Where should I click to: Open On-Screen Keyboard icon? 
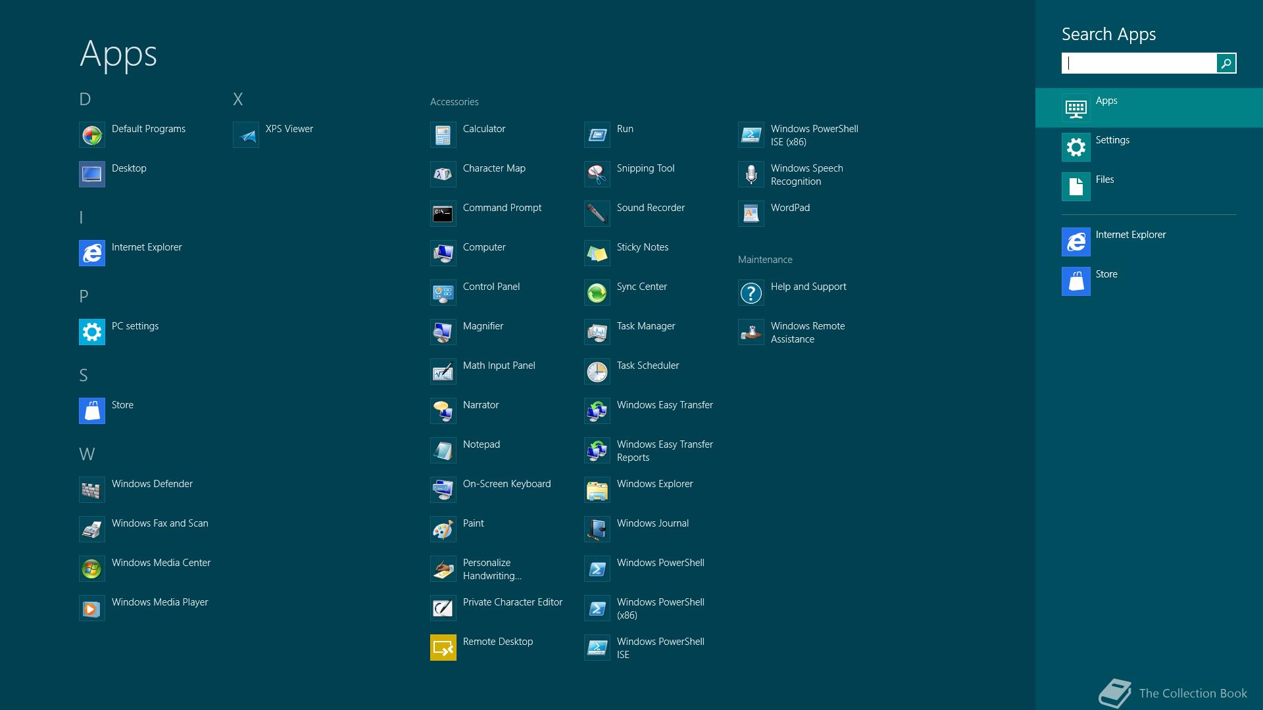[443, 490]
